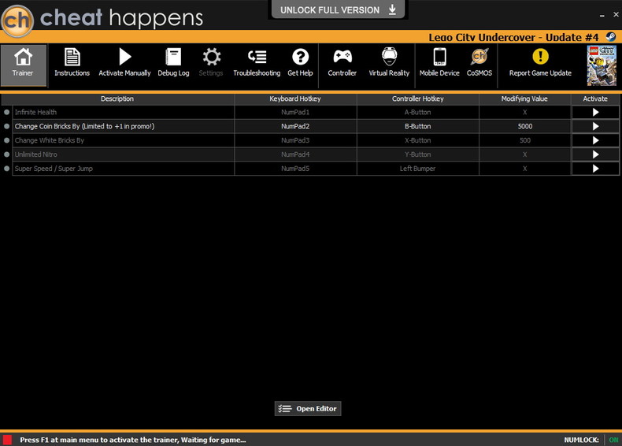Select the NumPad5 keyboard hotkey cell
The image size is (622, 446).
click(295, 169)
